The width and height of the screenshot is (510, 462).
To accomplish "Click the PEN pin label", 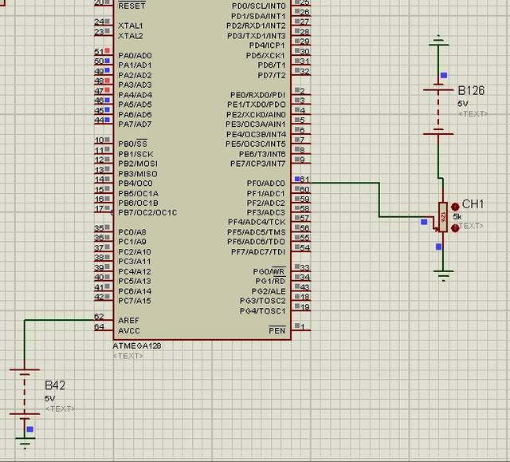I will tap(277, 330).
